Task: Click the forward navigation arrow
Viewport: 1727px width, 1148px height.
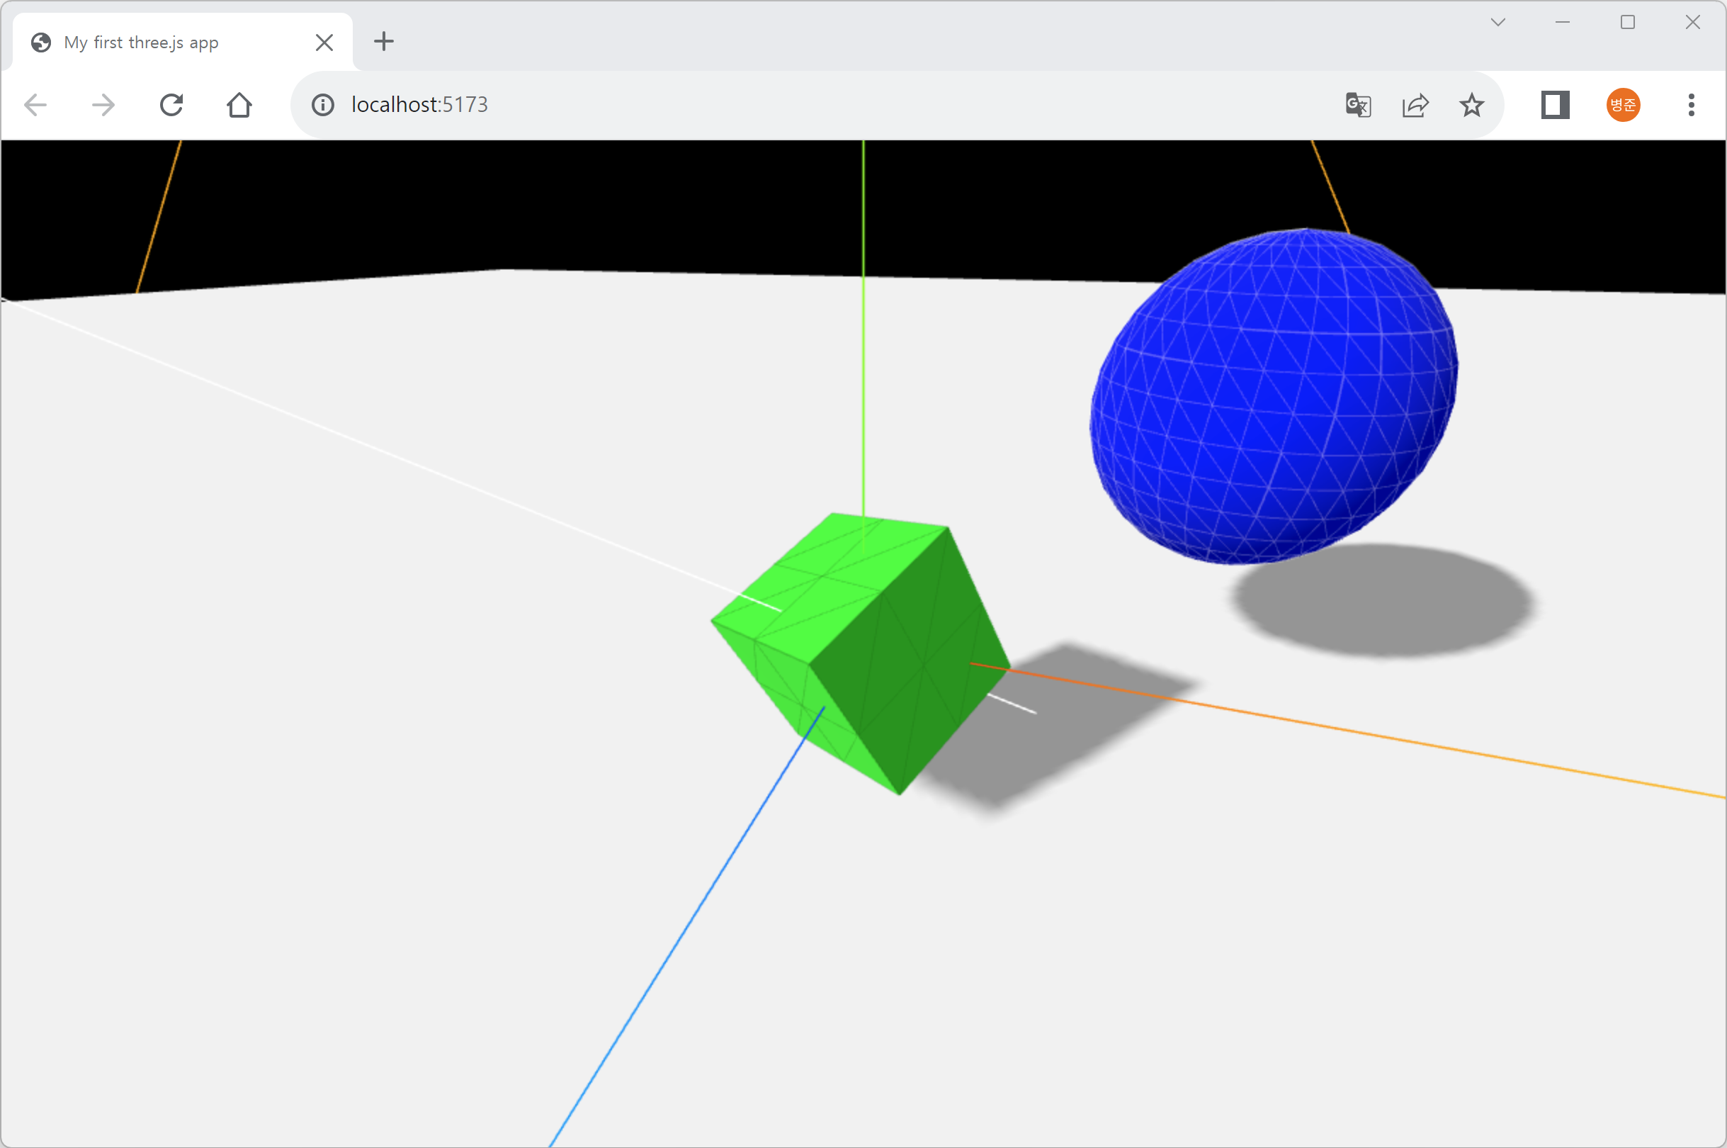Action: (x=103, y=106)
